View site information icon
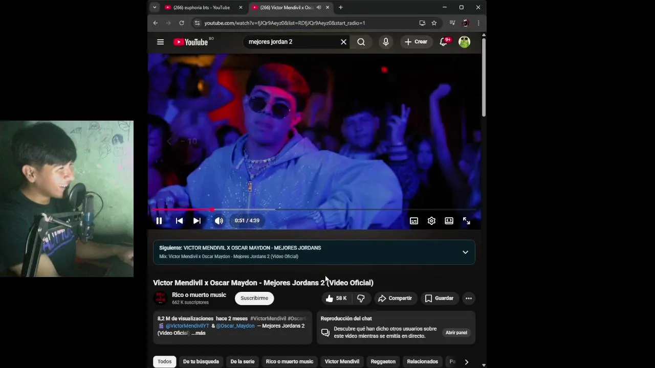This screenshot has height=368, width=655. (197, 23)
